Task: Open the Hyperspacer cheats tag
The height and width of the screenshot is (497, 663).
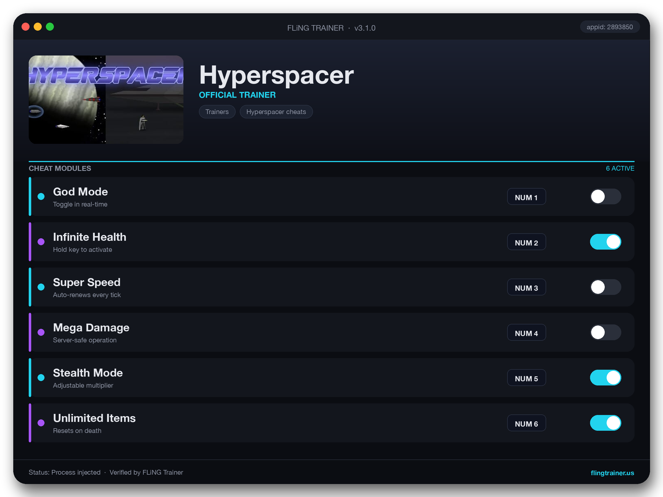Action: (276, 112)
